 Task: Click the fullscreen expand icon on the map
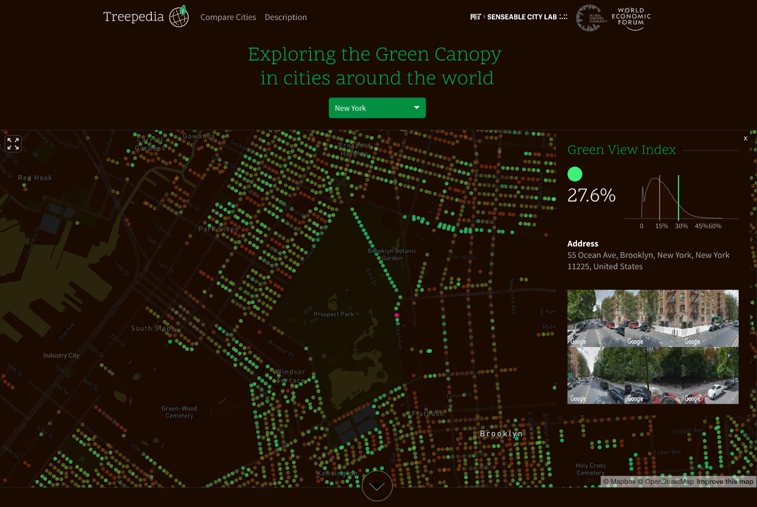coord(13,143)
